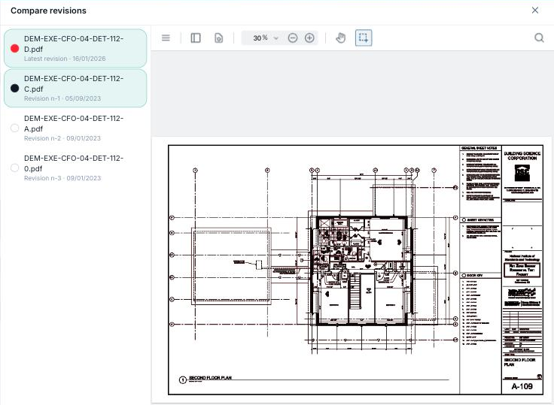The image size is (554, 405).
Task: Click 'Revision n-3 · 09/01/2023' label
Action: (x=62, y=178)
